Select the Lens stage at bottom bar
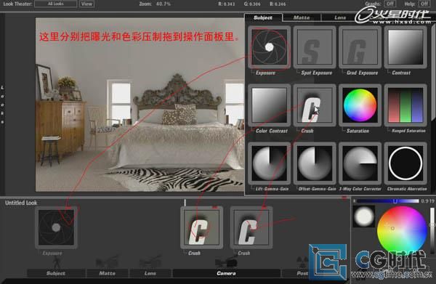The width and height of the screenshot is (436, 284). click(150, 273)
